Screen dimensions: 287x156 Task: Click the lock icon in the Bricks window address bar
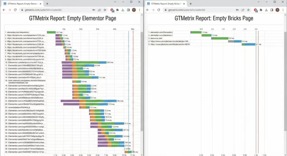coord(166,10)
